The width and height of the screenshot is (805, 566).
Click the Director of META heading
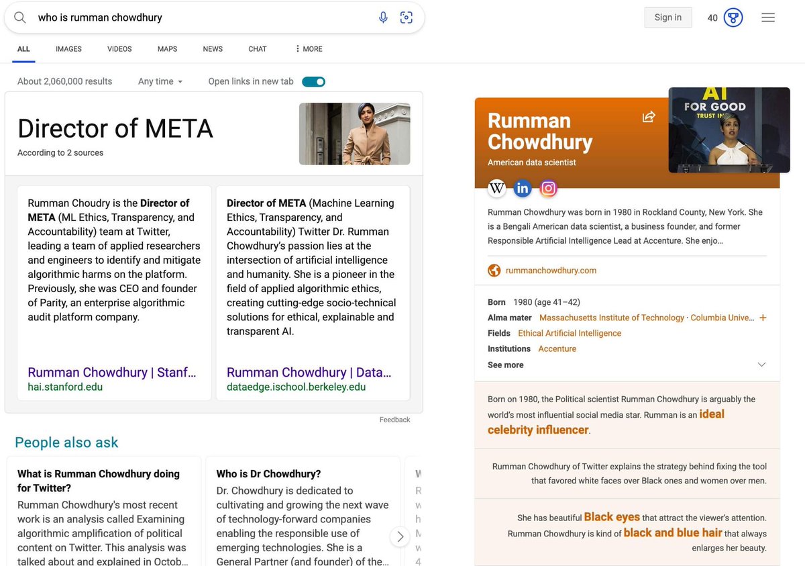pyautogui.click(x=115, y=128)
